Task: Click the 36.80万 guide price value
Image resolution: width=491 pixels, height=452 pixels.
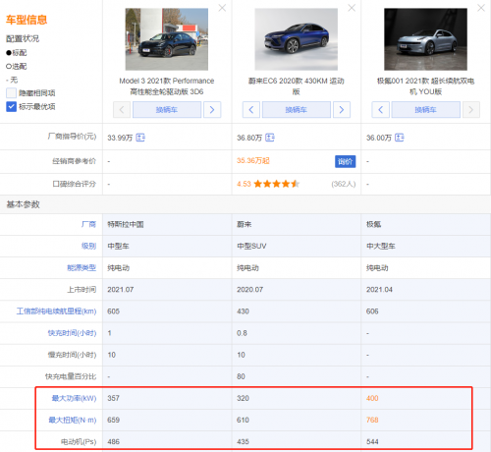Action: pyautogui.click(x=249, y=138)
